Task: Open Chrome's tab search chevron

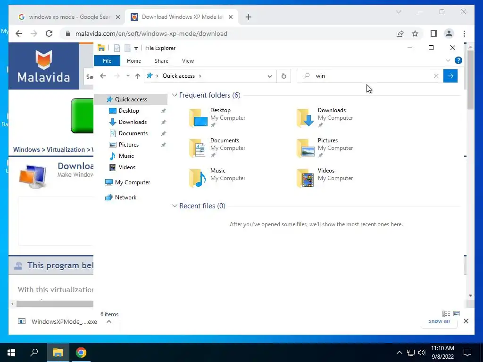Action: coord(399,12)
